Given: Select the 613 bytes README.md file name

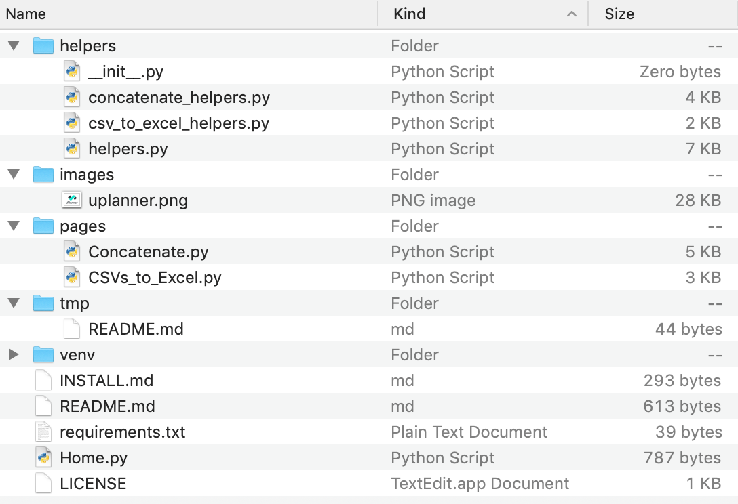Looking at the screenshot, I should point(107,406).
